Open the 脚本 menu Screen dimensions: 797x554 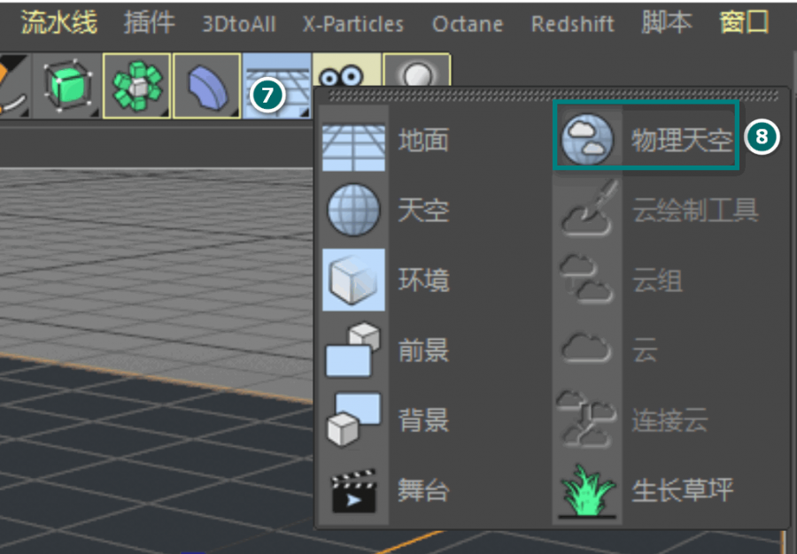pos(666,23)
